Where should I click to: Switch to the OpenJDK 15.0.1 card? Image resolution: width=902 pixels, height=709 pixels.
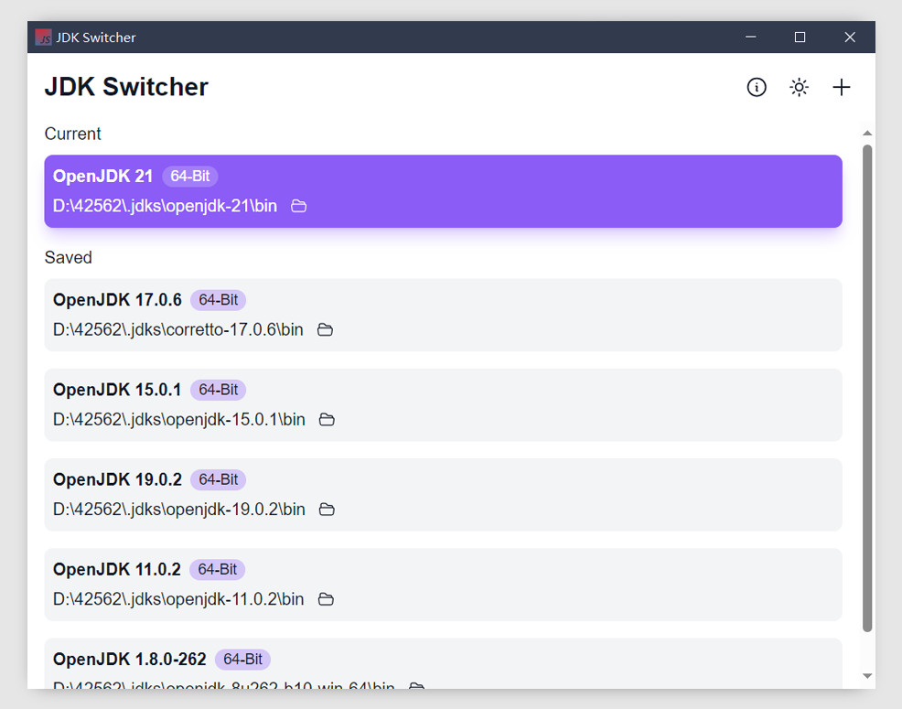[x=443, y=404]
